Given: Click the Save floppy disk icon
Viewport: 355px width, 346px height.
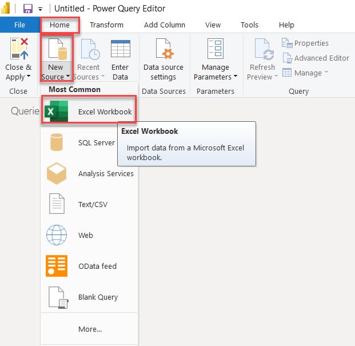Looking at the screenshot, I should pos(28,9).
